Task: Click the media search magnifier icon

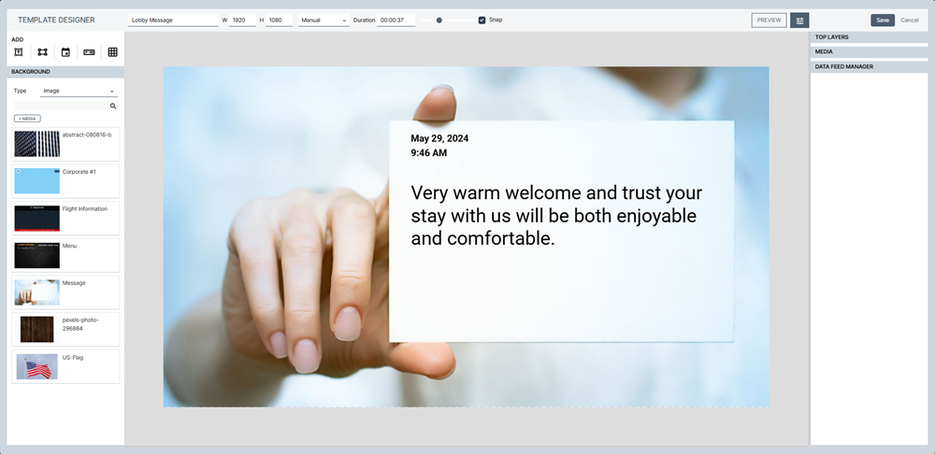Action: point(113,106)
